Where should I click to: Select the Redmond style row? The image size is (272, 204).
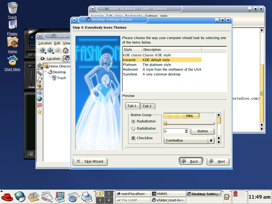click(162, 69)
